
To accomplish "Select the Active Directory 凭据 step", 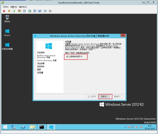I will pos(47,60).
